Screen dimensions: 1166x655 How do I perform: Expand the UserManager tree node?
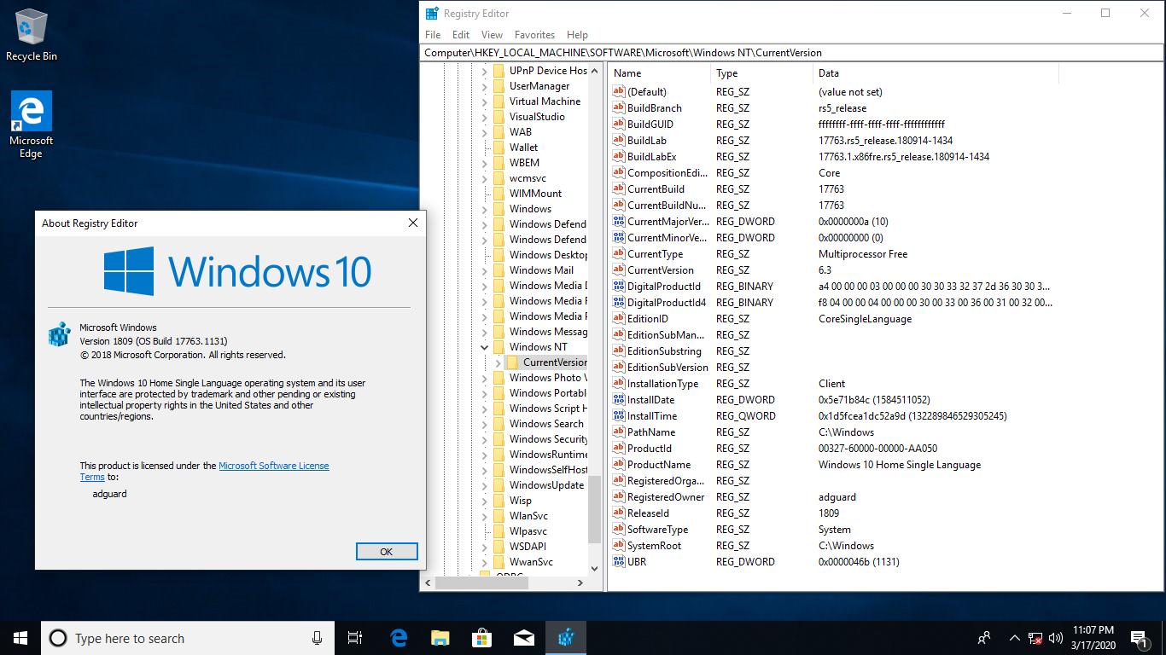[x=484, y=86]
